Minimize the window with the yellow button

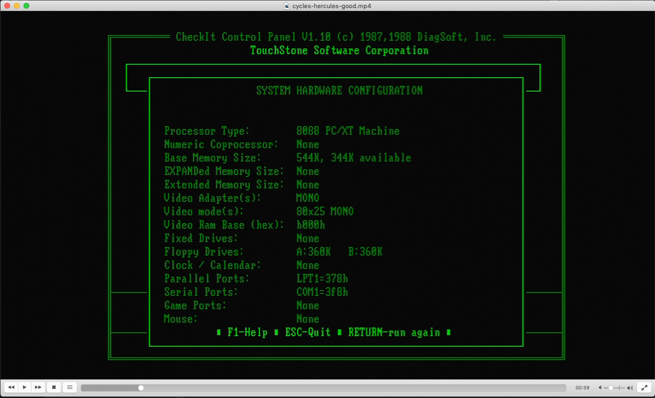(x=17, y=6)
